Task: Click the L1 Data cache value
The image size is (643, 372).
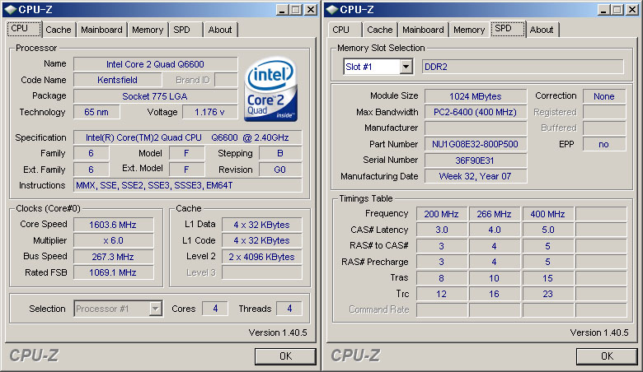Action: 261,225
